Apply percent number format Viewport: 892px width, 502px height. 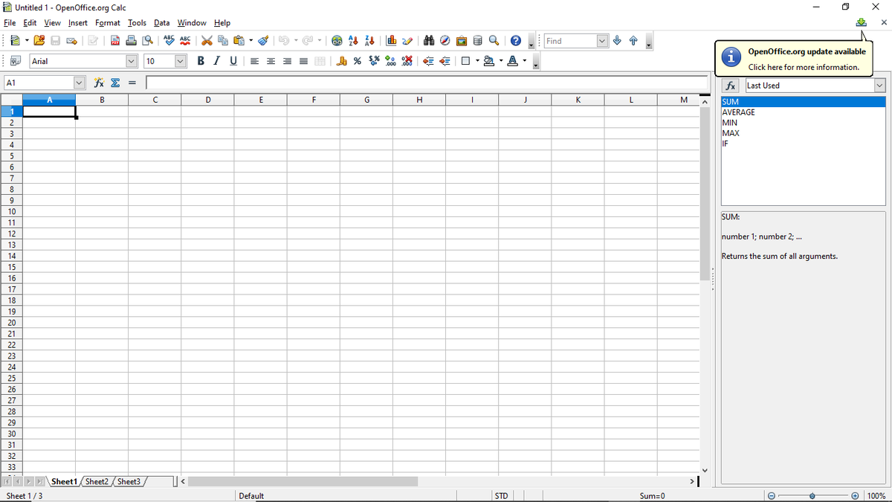click(x=358, y=61)
